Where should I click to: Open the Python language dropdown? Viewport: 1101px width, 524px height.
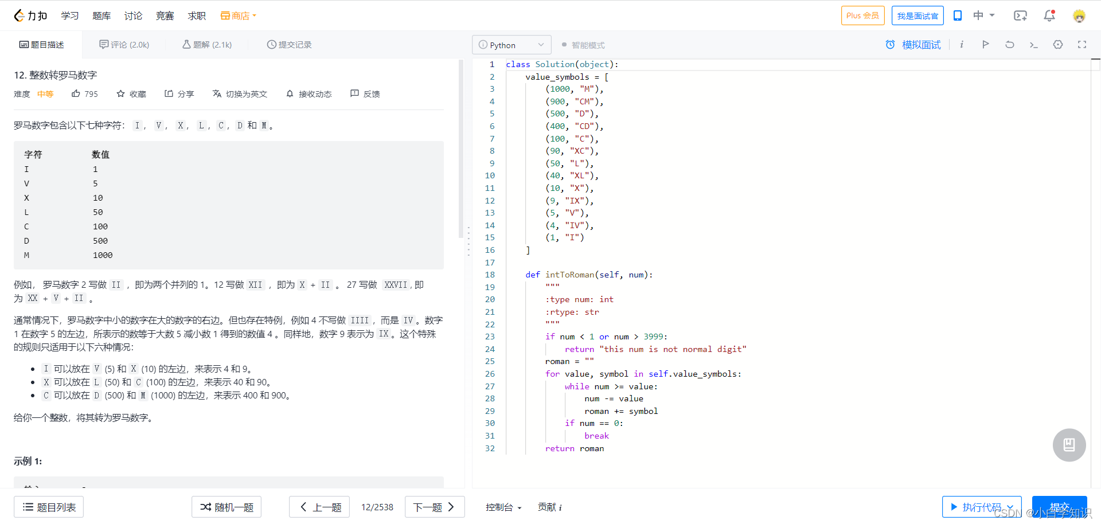512,45
